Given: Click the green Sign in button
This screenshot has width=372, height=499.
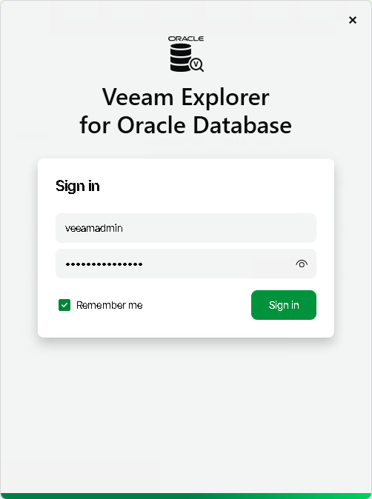Looking at the screenshot, I should (284, 305).
